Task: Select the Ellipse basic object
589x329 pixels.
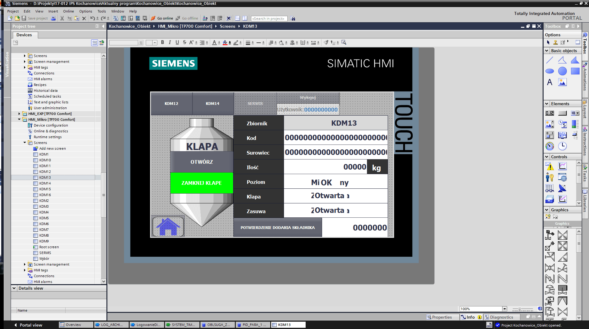Action: point(550,71)
